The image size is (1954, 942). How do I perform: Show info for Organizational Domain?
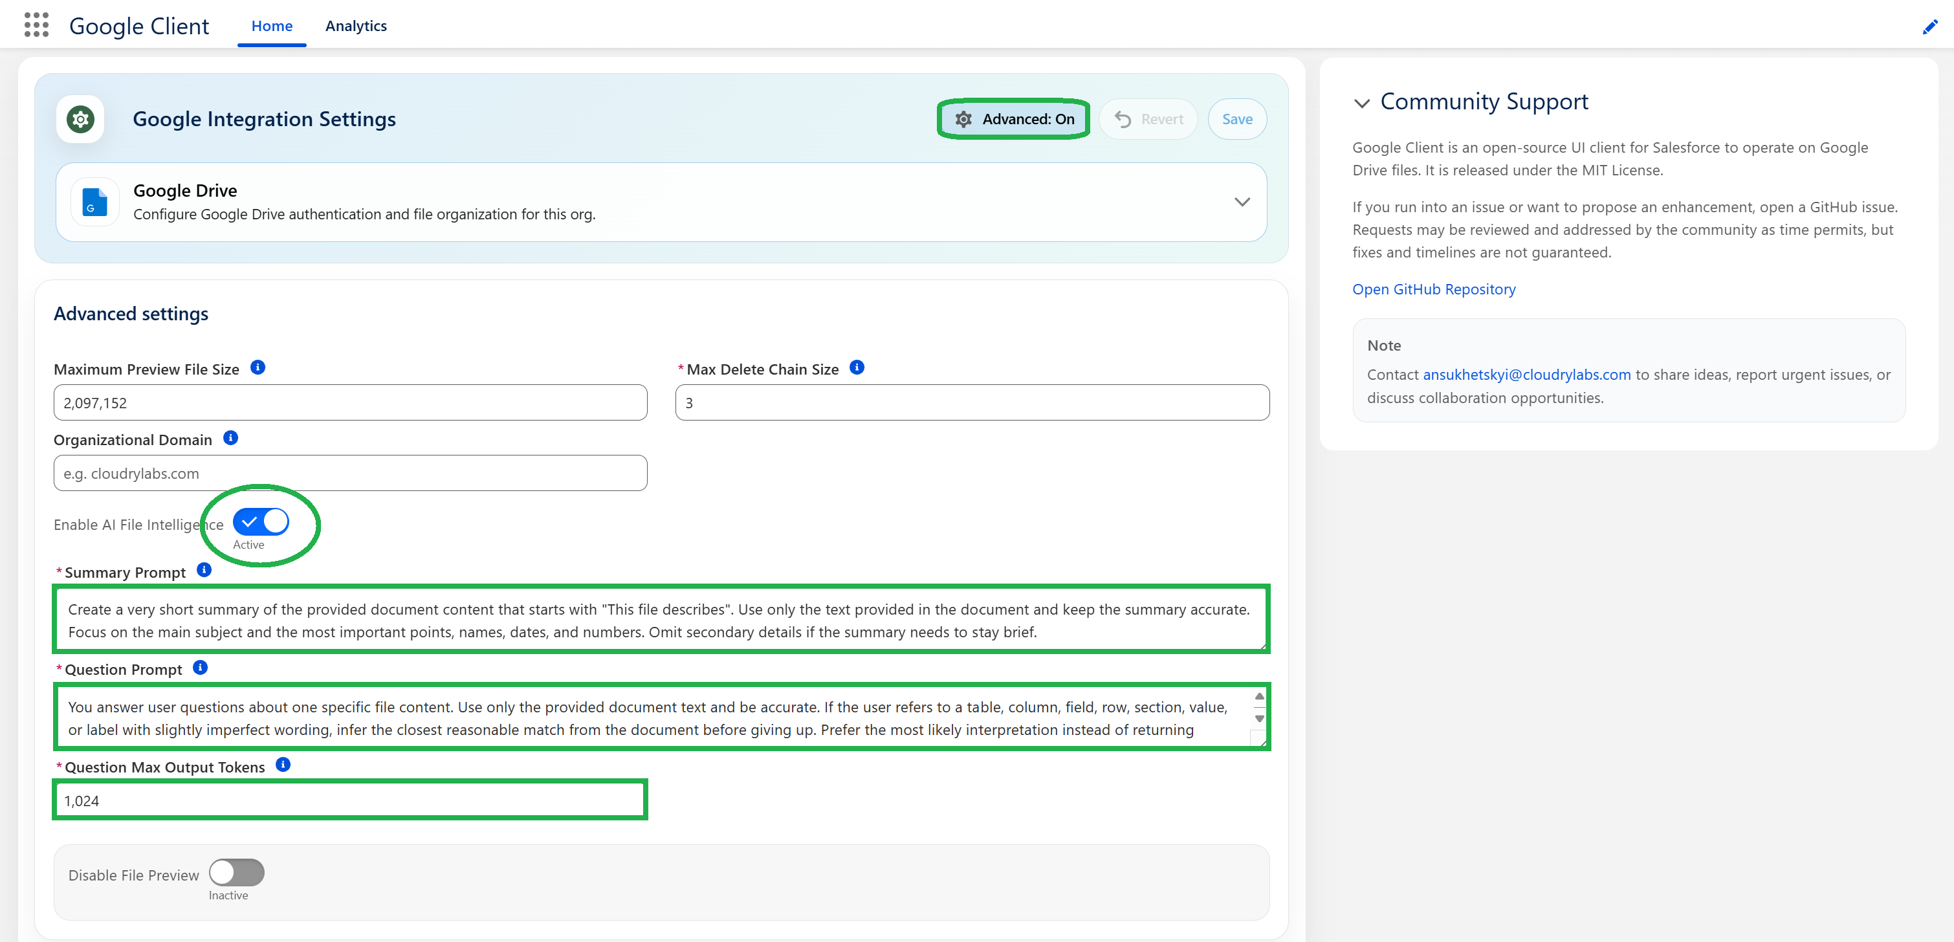[230, 439]
